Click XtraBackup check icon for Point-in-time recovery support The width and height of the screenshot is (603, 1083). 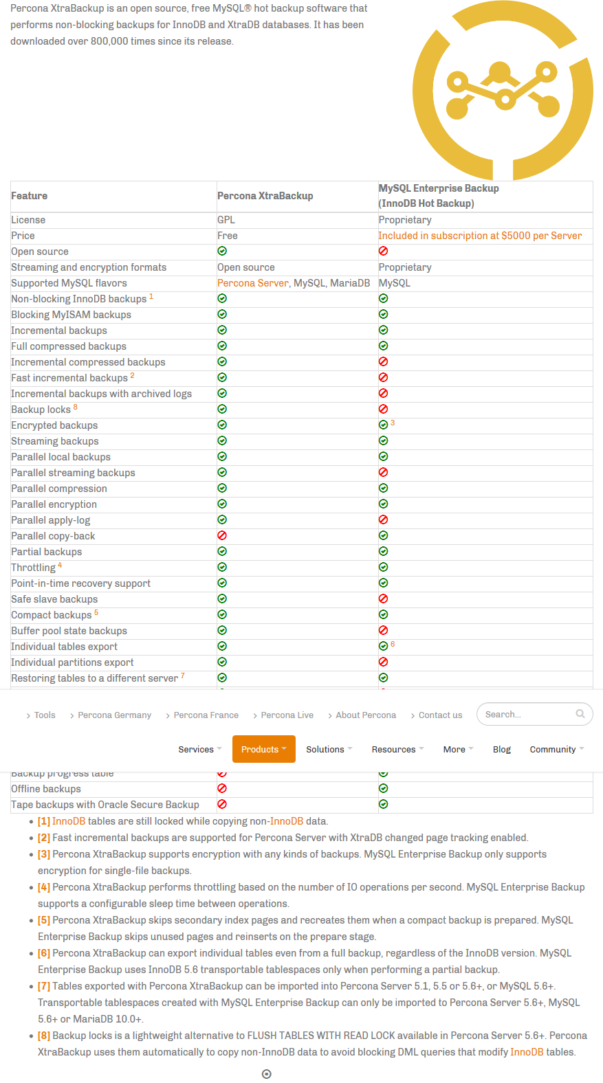pyautogui.click(x=222, y=583)
